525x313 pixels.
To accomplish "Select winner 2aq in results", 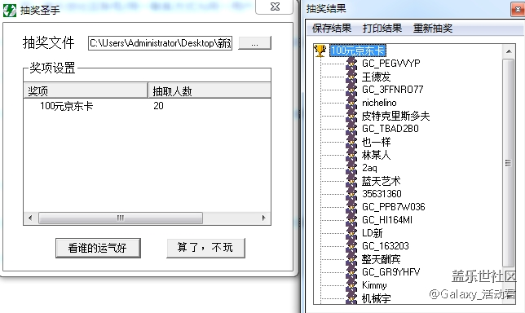I will pos(369,168).
